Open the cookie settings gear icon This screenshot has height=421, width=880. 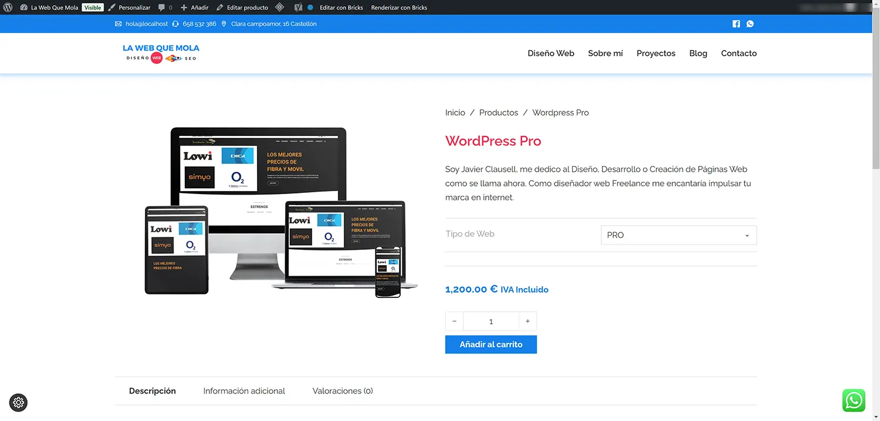pyautogui.click(x=18, y=402)
